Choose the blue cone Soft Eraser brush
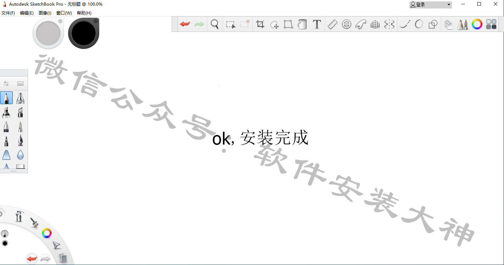The height and width of the screenshot is (265, 504). (6, 155)
